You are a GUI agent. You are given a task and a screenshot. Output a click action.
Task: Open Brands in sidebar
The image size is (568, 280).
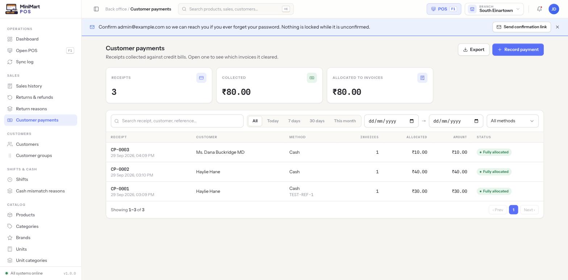coord(41,238)
